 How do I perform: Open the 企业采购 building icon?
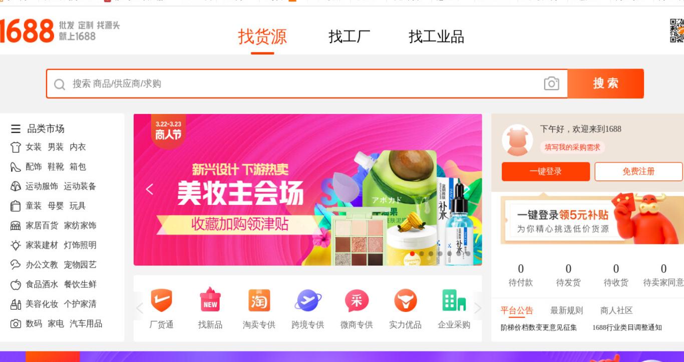click(x=454, y=300)
